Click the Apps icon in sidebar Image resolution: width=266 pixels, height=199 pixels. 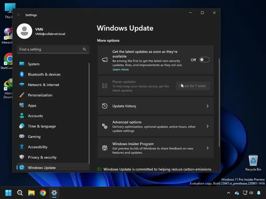coord(22,105)
